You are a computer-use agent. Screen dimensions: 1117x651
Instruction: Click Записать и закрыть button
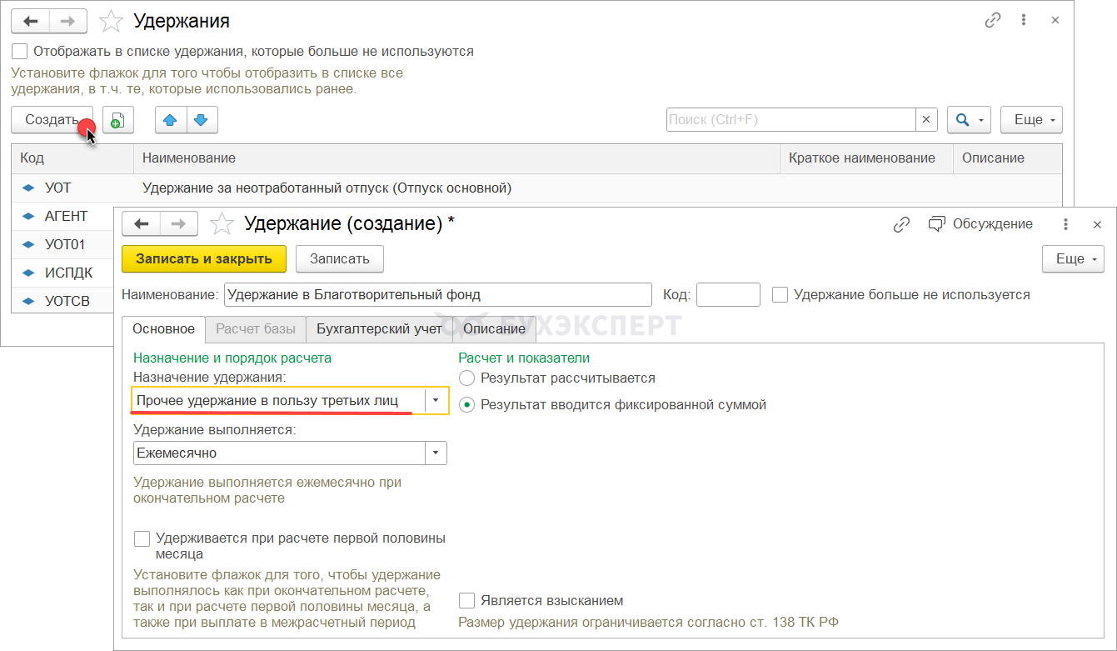204,258
